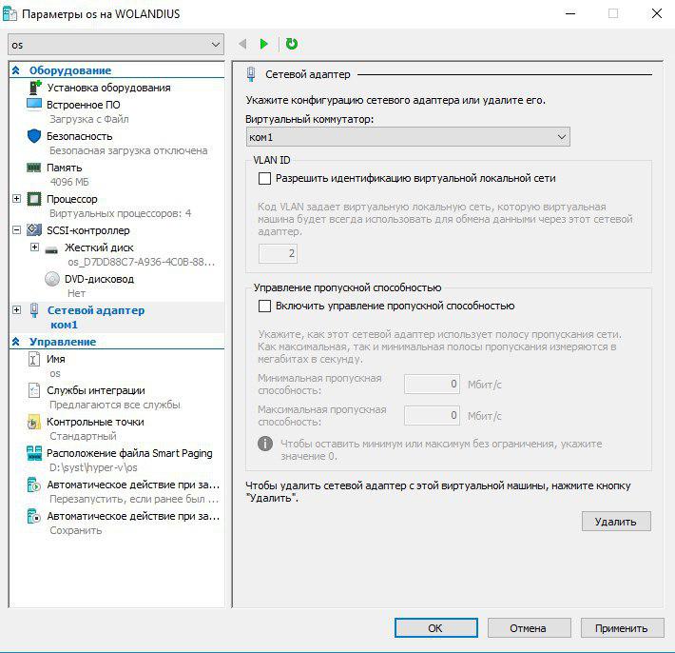Click the automatic start action icon (Перезапустить)
The image size is (675, 653).
(x=34, y=485)
